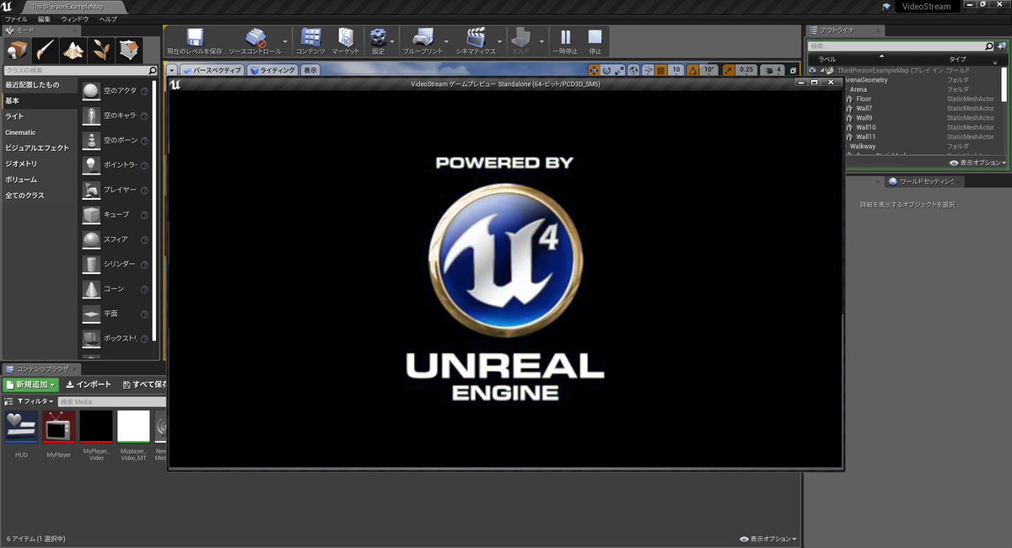This screenshot has height=548, width=1012.
Task: Click the 新規追加 button in Content Browser
Action: point(31,384)
